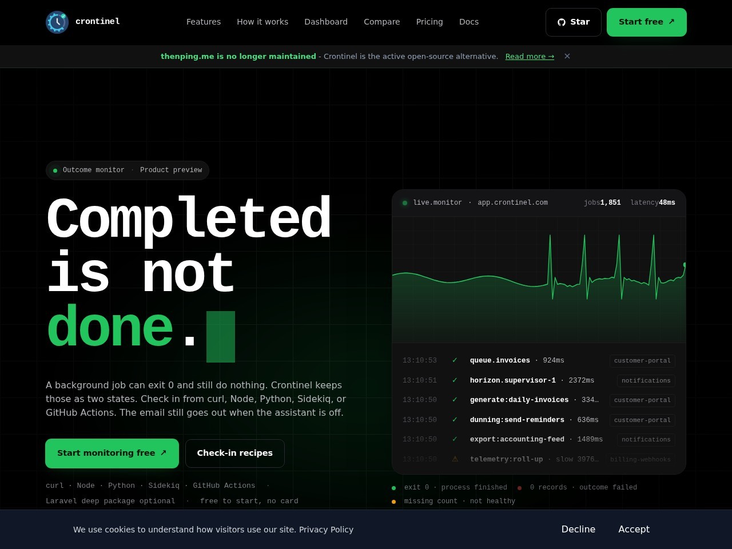The image size is (732, 549).
Task: Click the crontinel brand name
Action: (x=98, y=21)
